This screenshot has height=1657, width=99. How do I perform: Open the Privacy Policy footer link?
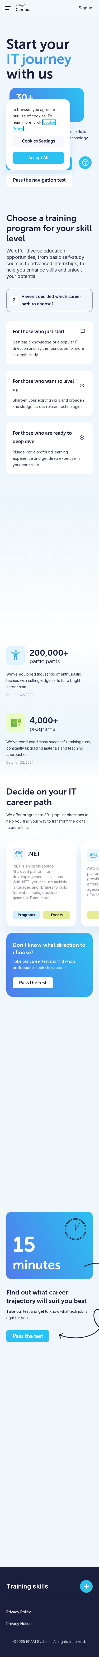coord(19,1612)
